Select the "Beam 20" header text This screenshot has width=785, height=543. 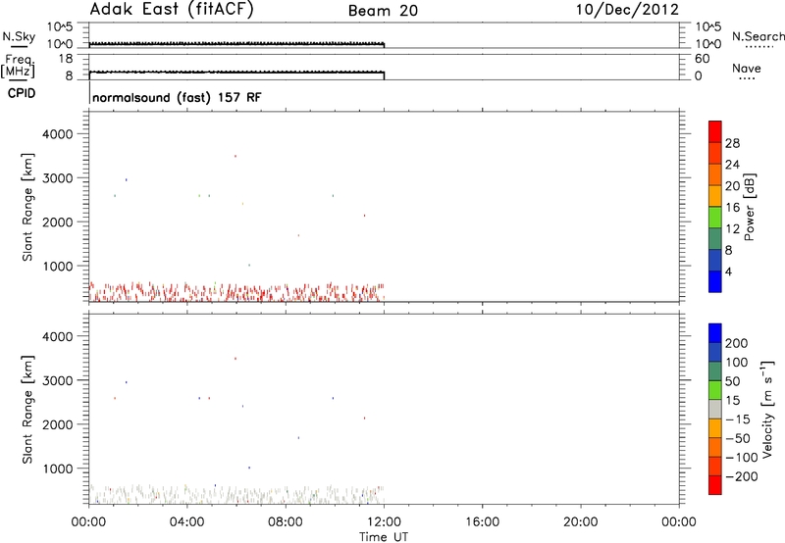[x=383, y=11]
